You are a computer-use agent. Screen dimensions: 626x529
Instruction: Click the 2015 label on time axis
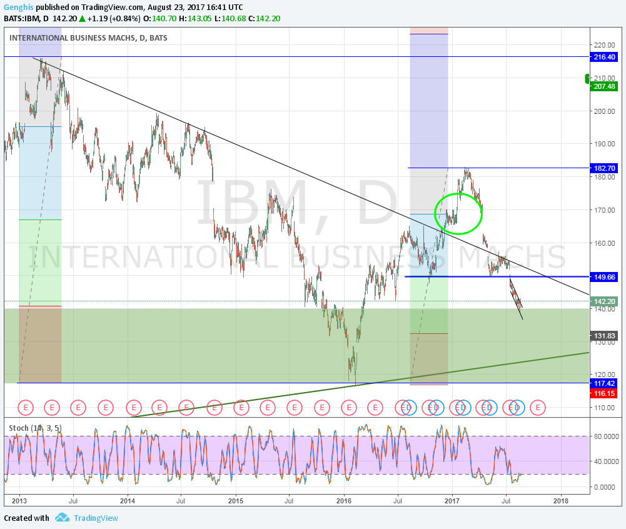(236, 501)
